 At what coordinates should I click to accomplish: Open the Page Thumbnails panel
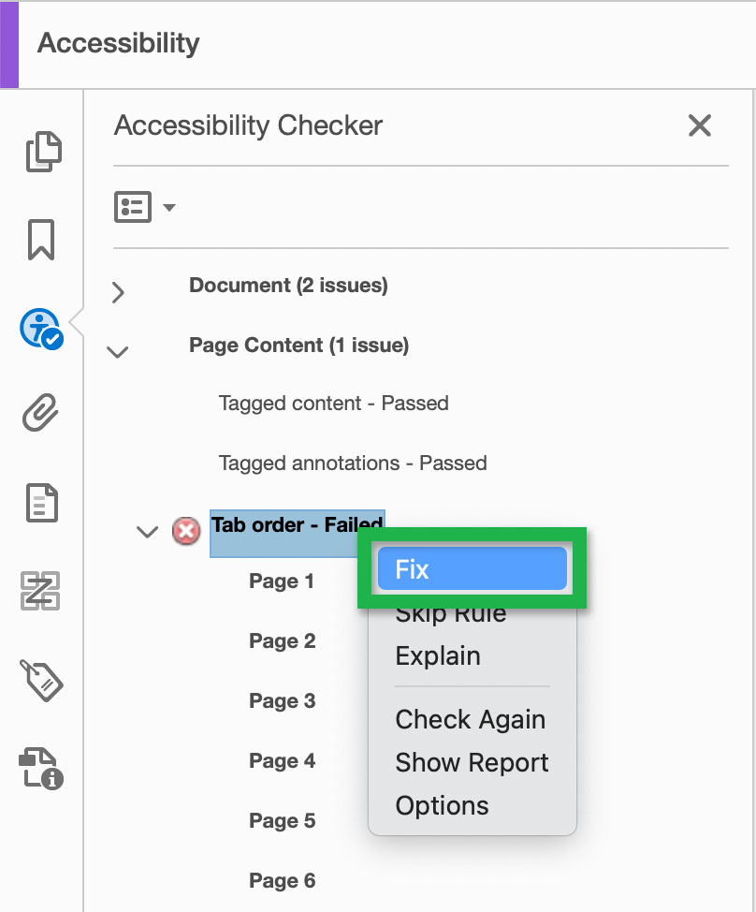coord(42,150)
